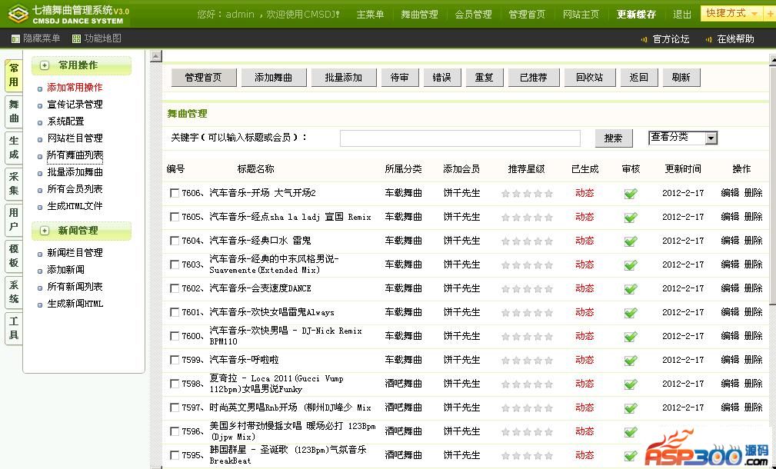776x469 pixels.
Task: Click 编辑 for song 7600
Action: pos(730,335)
